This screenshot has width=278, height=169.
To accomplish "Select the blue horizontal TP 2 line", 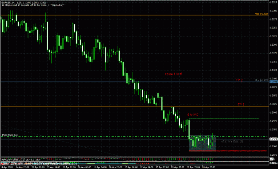I will point(135,82).
